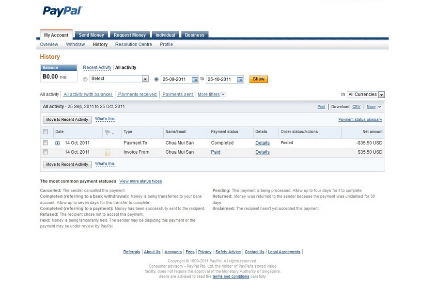Click the Balance amount ฿0.00 THB
This screenshot has height=290, width=436.
click(x=54, y=77)
